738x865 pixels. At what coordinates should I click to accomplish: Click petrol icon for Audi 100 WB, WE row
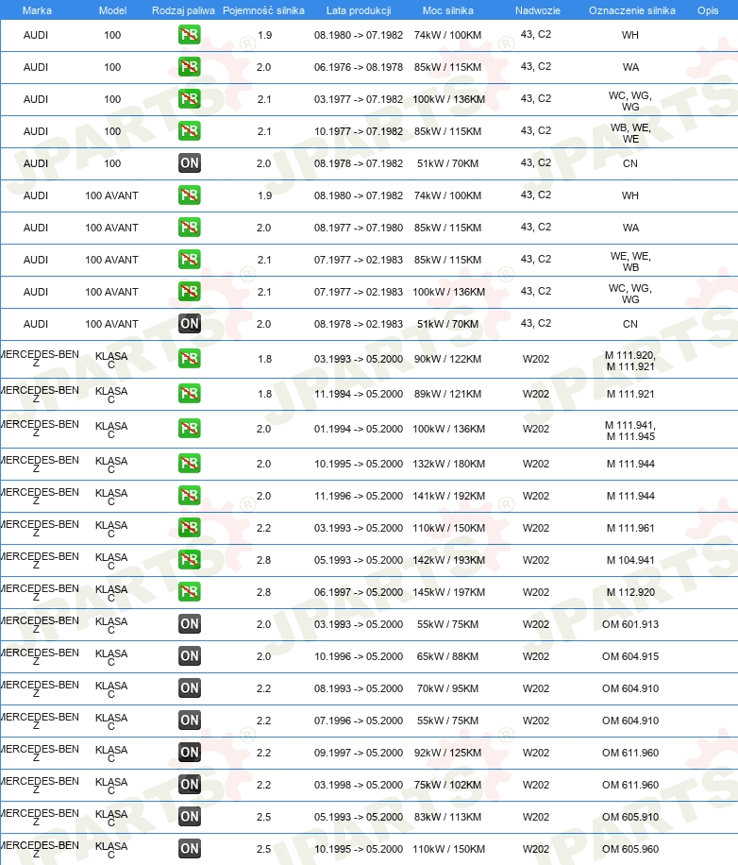(189, 130)
